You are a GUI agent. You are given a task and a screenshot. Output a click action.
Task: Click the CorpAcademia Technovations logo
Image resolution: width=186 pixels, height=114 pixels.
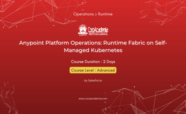click(93, 30)
